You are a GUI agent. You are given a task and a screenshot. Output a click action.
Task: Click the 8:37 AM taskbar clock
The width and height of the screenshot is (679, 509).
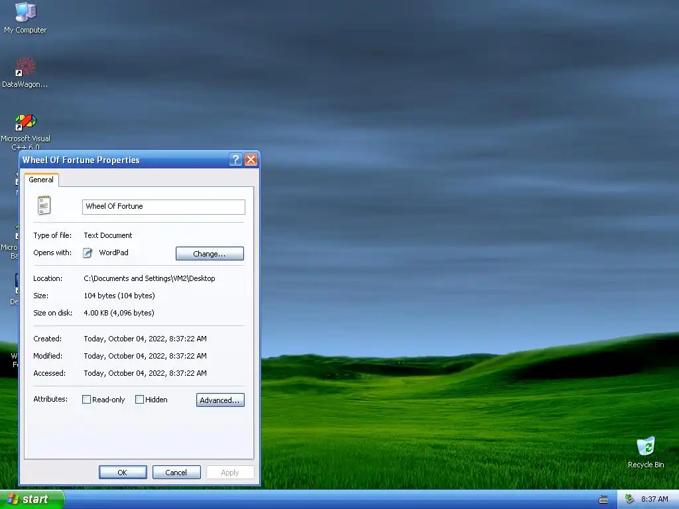654,500
